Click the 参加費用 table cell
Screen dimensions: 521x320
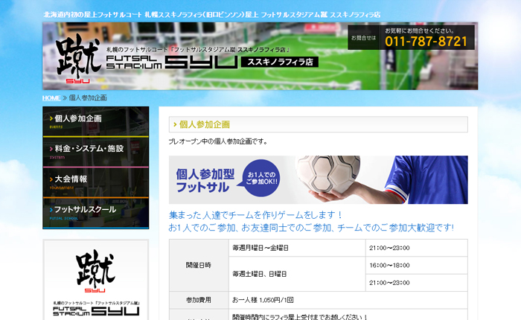pyautogui.click(x=199, y=300)
